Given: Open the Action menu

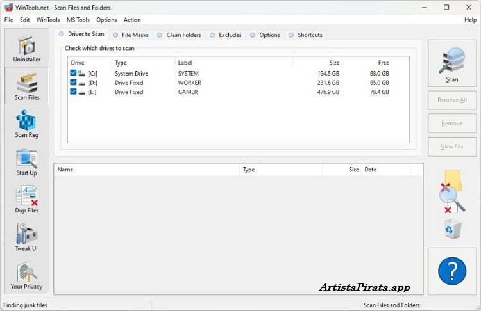Looking at the screenshot, I should pos(132,20).
